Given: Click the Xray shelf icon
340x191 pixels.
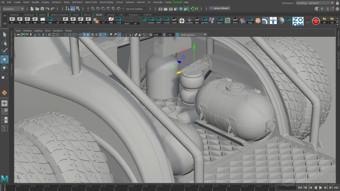Looking at the screenshot, I should click(250, 20).
